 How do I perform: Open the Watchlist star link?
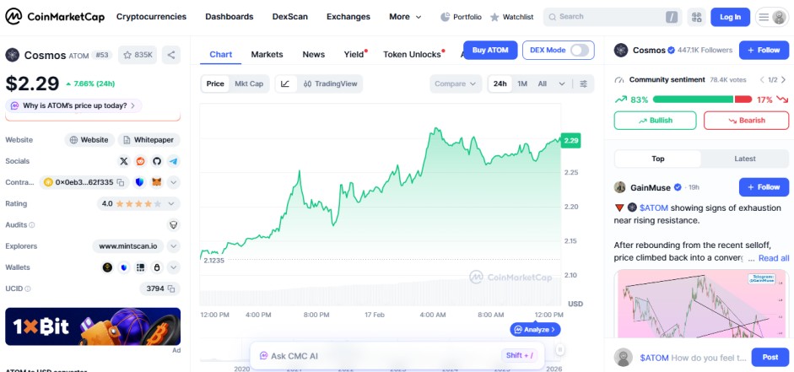511,17
